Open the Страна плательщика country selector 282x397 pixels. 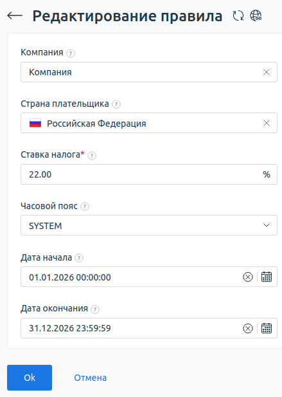click(141, 123)
